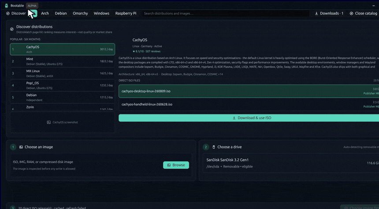Click the /dev/sda Removable eligible text
379x209 pixels.
(x=230, y=166)
